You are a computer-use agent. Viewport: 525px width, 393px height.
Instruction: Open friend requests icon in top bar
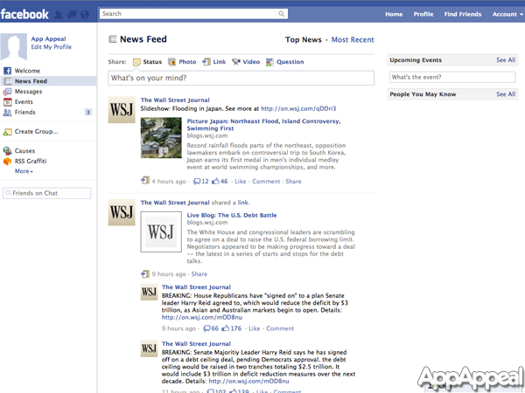pyautogui.click(x=59, y=14)
